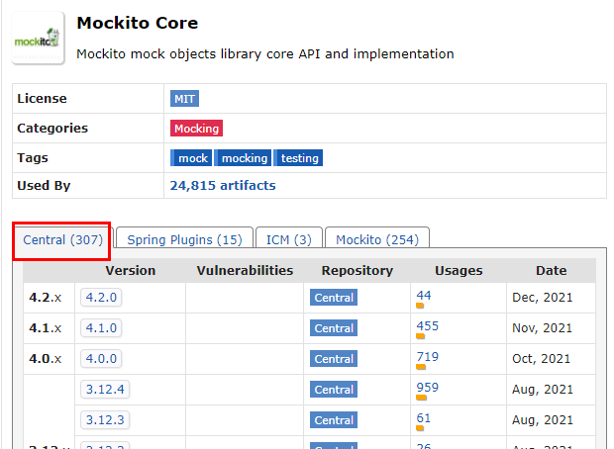Switch to the Spring Plugins (15) tab

coord(184,239)
